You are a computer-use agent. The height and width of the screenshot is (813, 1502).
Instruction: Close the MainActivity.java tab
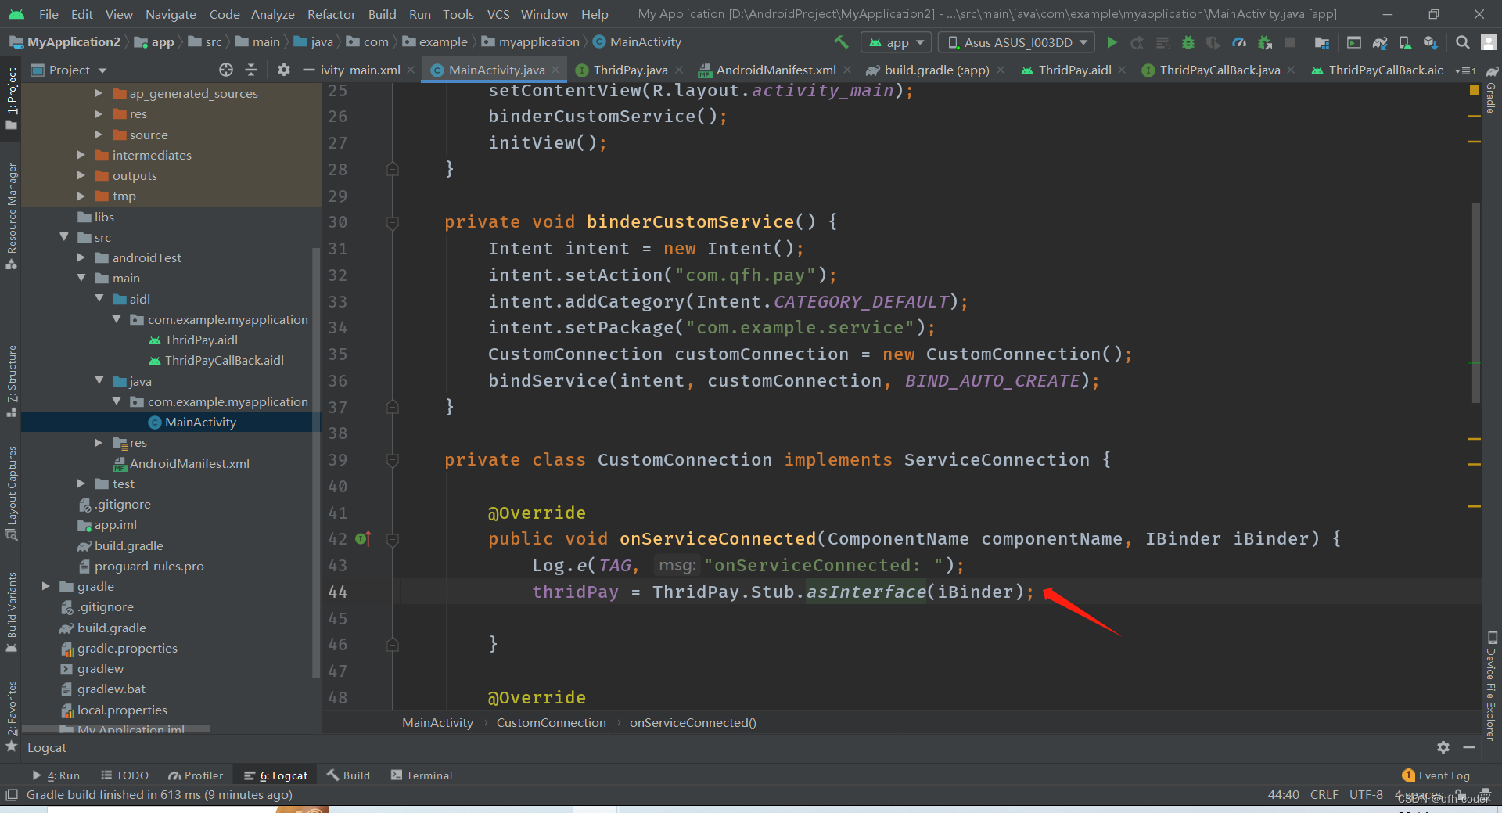(555, 70)
